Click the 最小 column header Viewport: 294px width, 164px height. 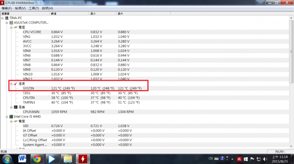click(x=102, y=13)
